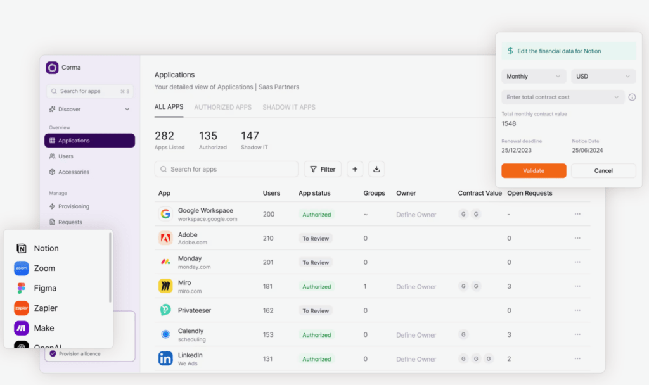Click the Filter funnel icon
Screen dimensions: 649x385
pos(313,169)
